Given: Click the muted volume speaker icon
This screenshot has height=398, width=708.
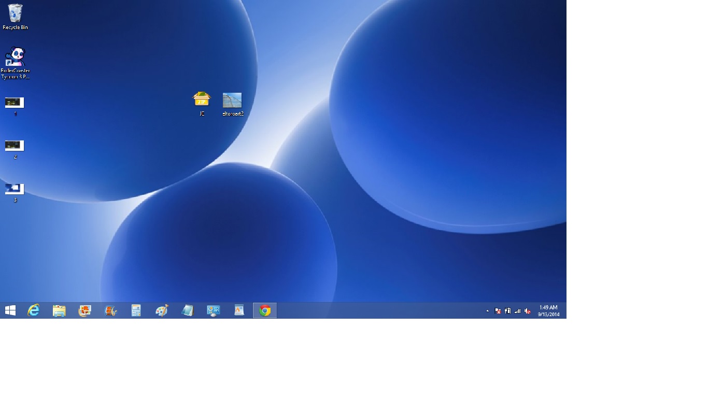Looking at the screenshot, I should click(x=527, y=311).
